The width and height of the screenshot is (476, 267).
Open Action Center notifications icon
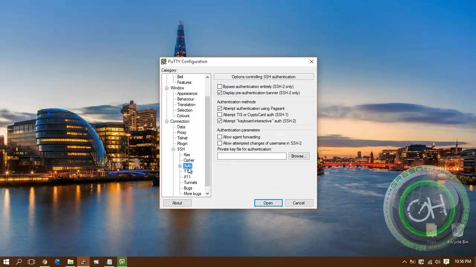[446, 262]
